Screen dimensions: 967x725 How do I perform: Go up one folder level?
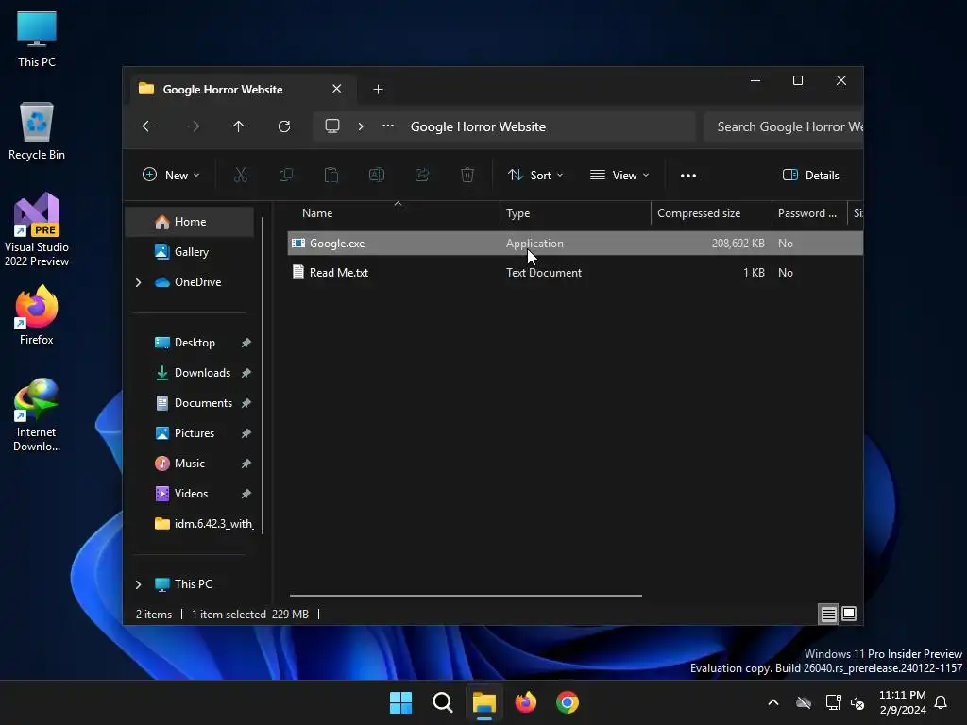pyautogui.click(x=239, y=126)
